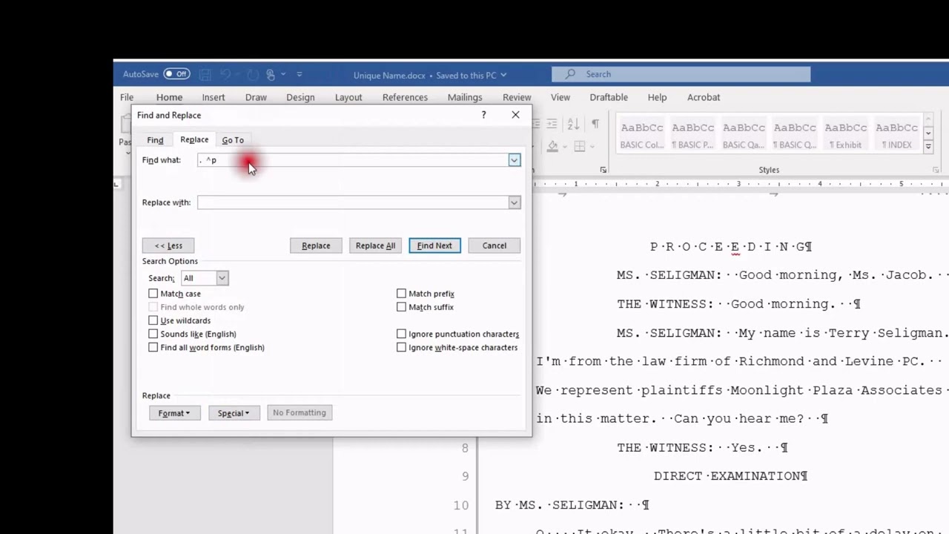This screenshot has height=534, width=949.
Task: Check Sounds like (English) option
Action: point(153,334)
